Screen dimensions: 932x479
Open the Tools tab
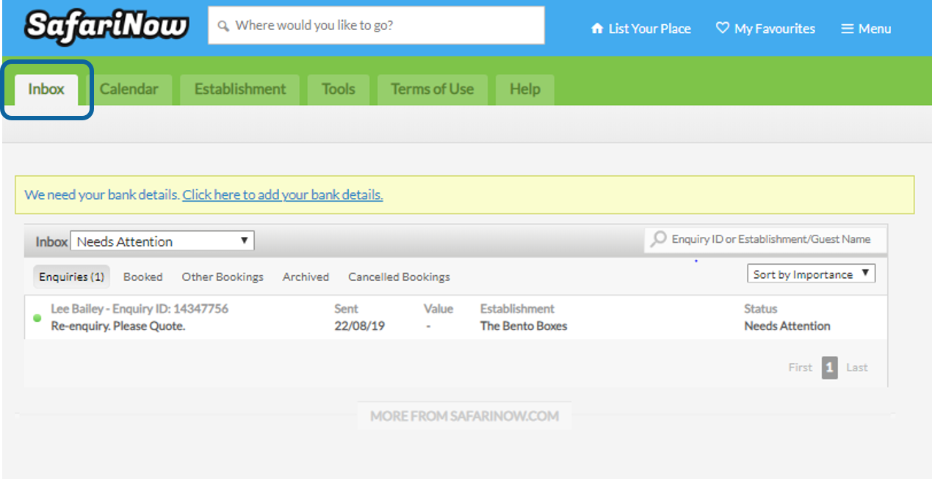pos(339,89)
